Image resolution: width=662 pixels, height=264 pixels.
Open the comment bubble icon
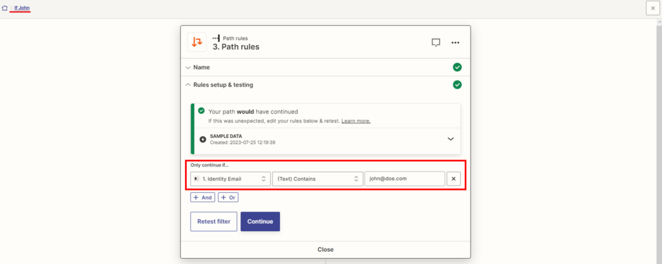click(x=436, y=43)
